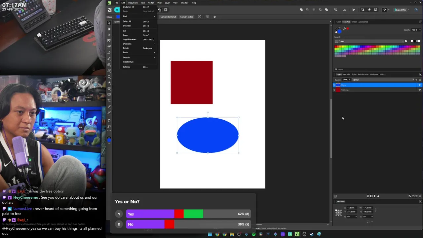The image size is (423, 238).
Task: Switch to the History tab
Action: (x=383, y=74)
